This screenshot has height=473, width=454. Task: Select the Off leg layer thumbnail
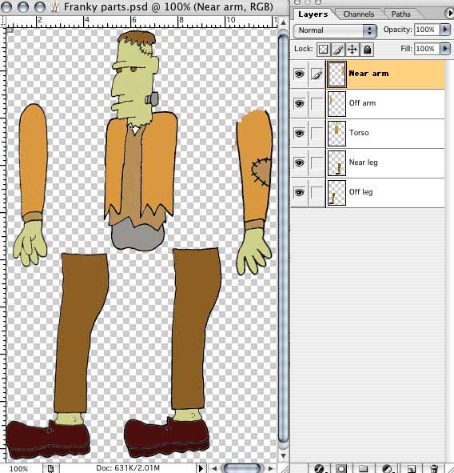click(337, 192)
